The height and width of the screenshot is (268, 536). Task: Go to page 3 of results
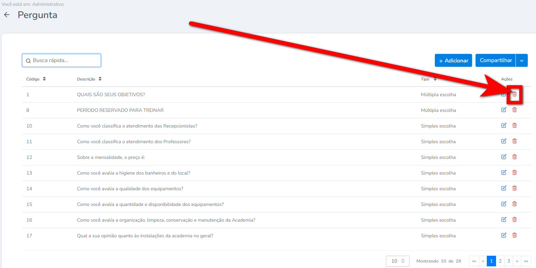pos(509,261)
